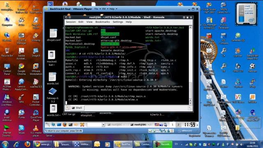Click the Windows taskbar clock
This screenshot has height=148, width=263.
252,144
